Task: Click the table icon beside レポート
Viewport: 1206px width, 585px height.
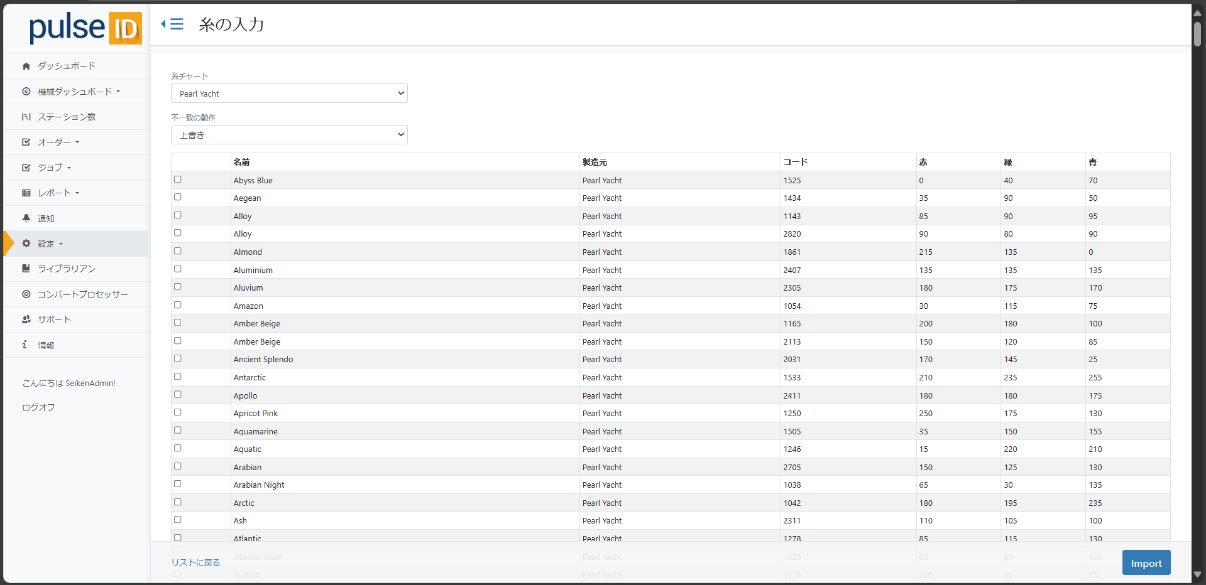Action: [26, 193]
